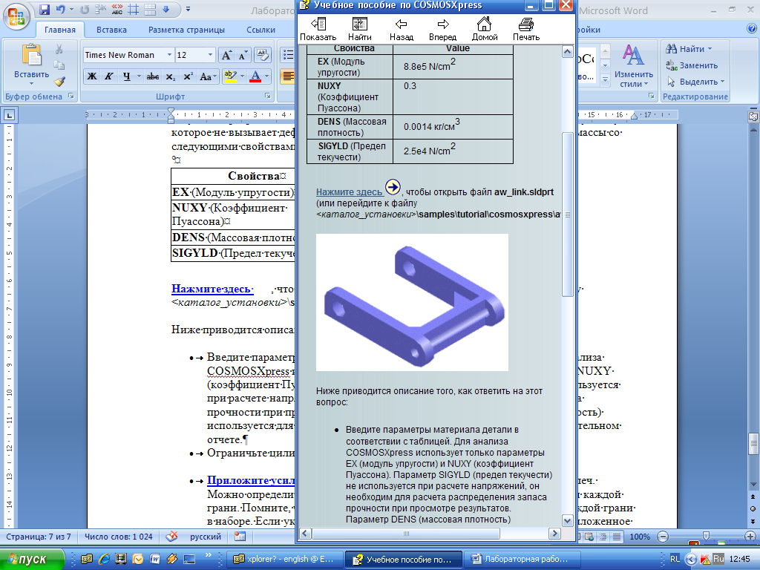Screen dimensions: 760x570
Task: Open the Вставка ribbon tab
Action: (111, 30)
